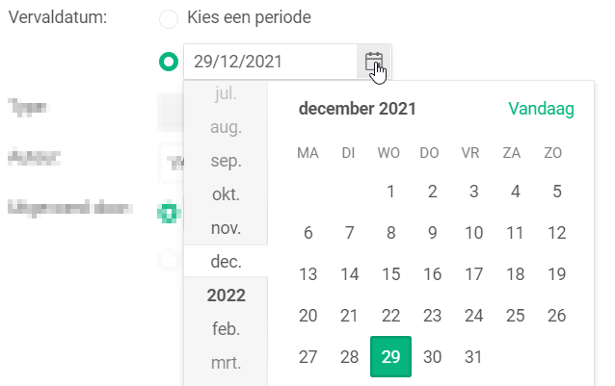The image size is (615, 386).
Task: Choose day 24 in the calendar
Action: pyautogui.click(x=473, y=316)
